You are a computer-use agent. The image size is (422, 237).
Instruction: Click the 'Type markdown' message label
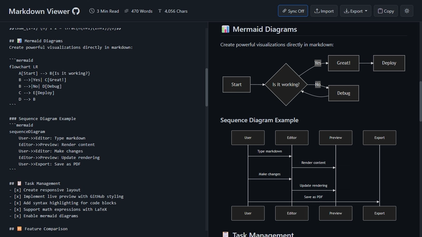click(270, 151)
